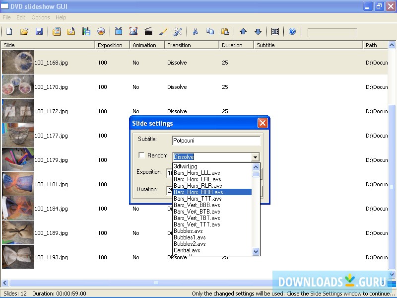This screenshot has height=298, width=397.
Task: Save project using the floppy disk icon
Action: click(39, 32)
